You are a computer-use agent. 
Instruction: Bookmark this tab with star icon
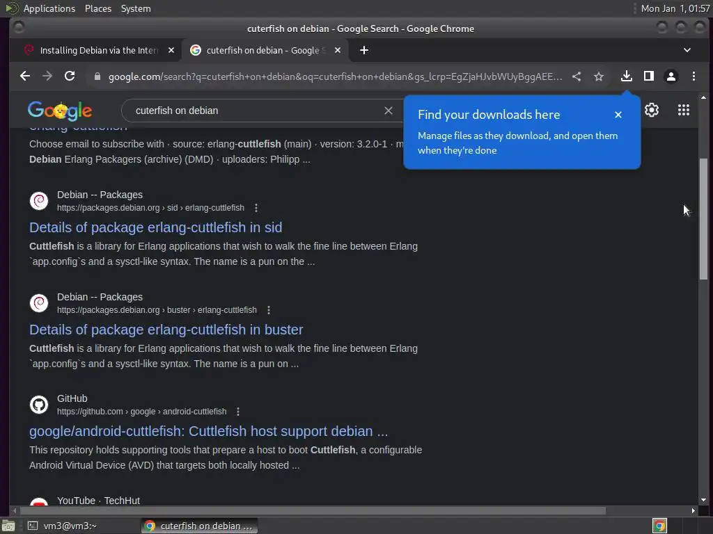tap(599, 76)
